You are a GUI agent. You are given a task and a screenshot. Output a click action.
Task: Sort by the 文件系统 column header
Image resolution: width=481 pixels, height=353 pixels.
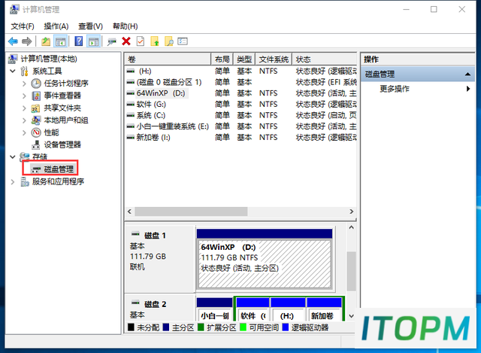click(x=274, y=59)
